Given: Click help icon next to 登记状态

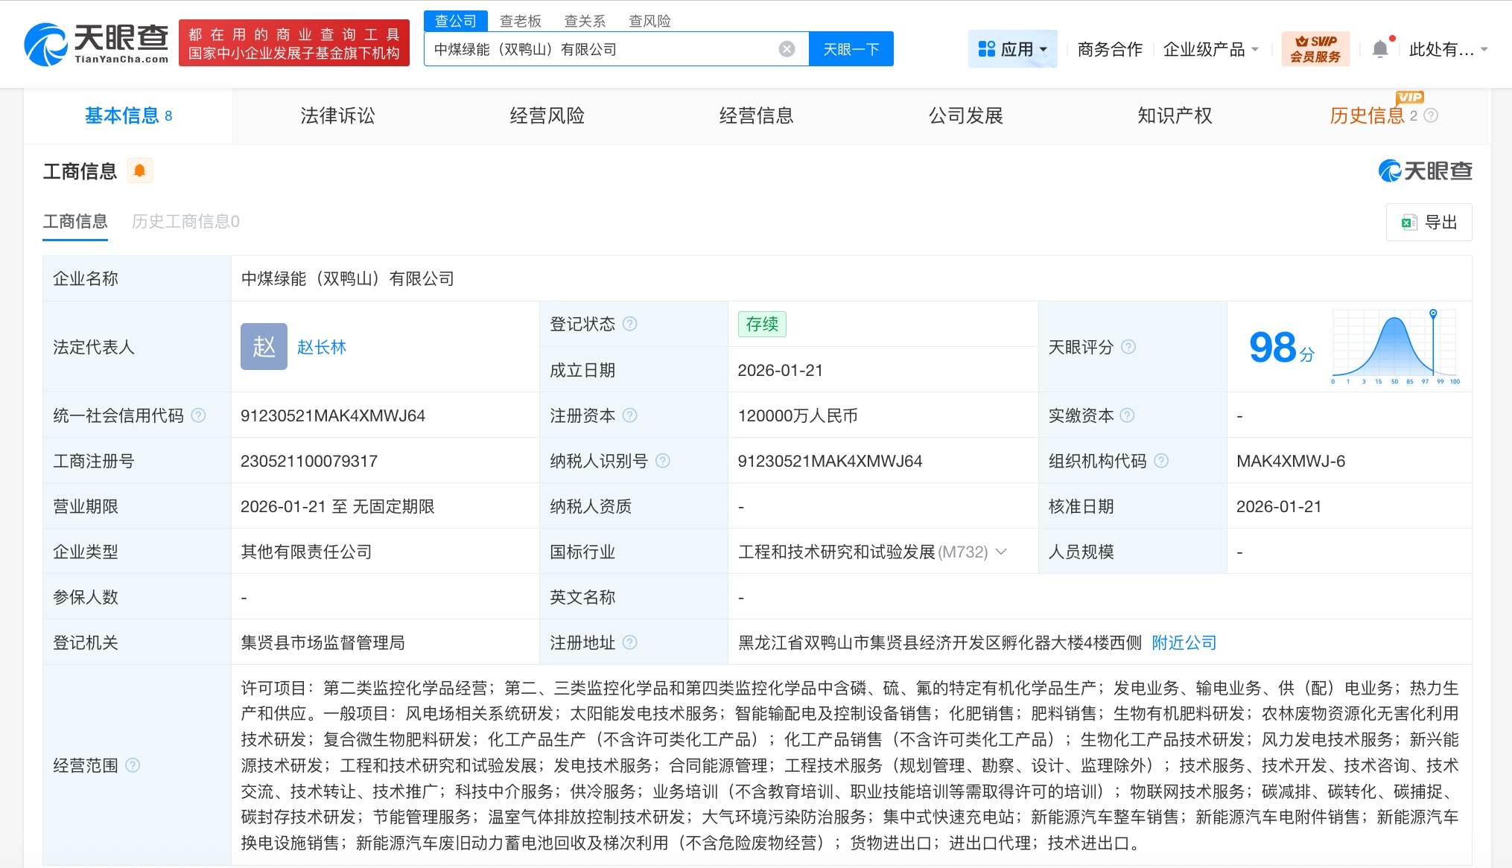Looking at the screenshot, I should pyautogui.click(x=630, y=324).
